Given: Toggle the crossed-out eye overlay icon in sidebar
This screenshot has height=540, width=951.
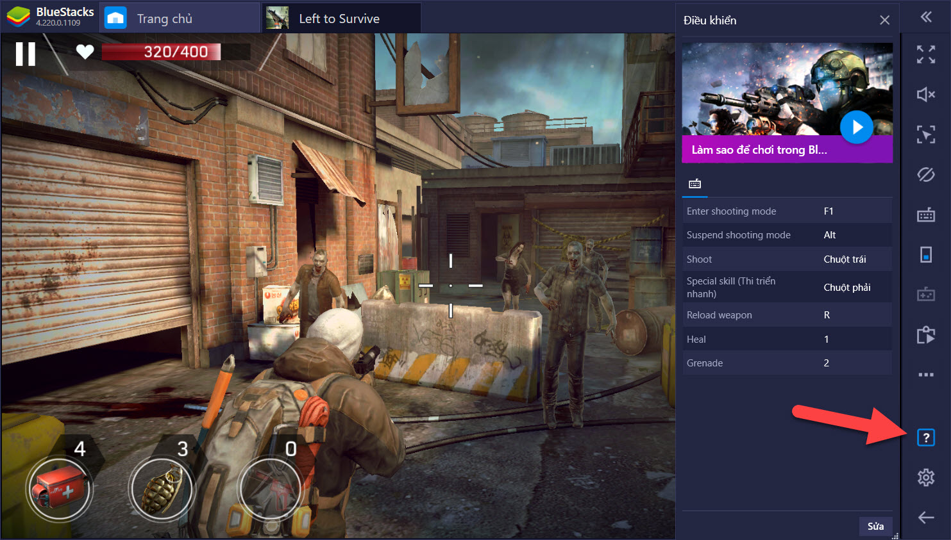Looking at the screenshot, I should pyautogui.click(x=926, y=174).
